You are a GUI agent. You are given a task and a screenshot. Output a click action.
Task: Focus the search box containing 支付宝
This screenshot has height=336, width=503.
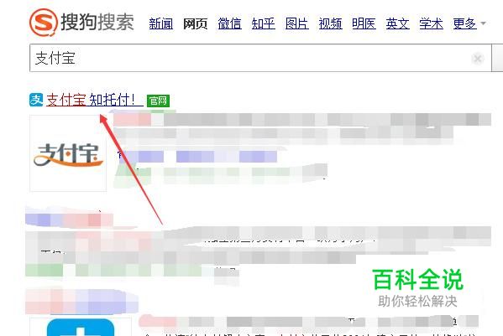260,58
